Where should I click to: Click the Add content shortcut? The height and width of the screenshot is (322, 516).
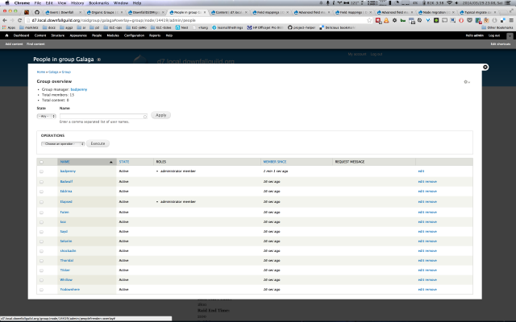(14, 44)
